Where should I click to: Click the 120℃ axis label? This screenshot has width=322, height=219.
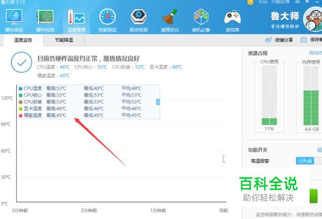7,98
